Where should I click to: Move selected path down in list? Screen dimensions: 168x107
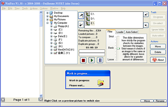tap(146, 25)
